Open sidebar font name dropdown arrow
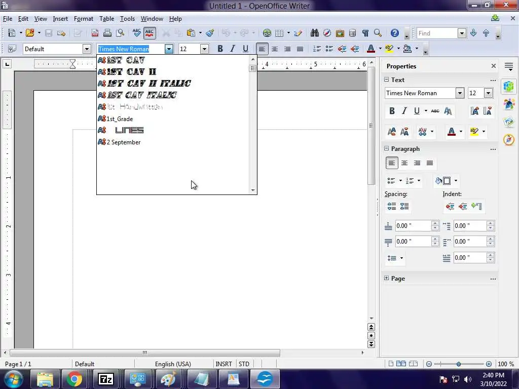The image size is (519, 389). [x=459, y=93]
